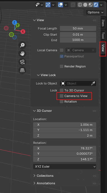Click the View panel drag handle dots
Viewport: 107px width, 193px height.
tap(94, 20)
